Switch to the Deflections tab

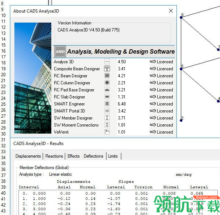[93, 156]
